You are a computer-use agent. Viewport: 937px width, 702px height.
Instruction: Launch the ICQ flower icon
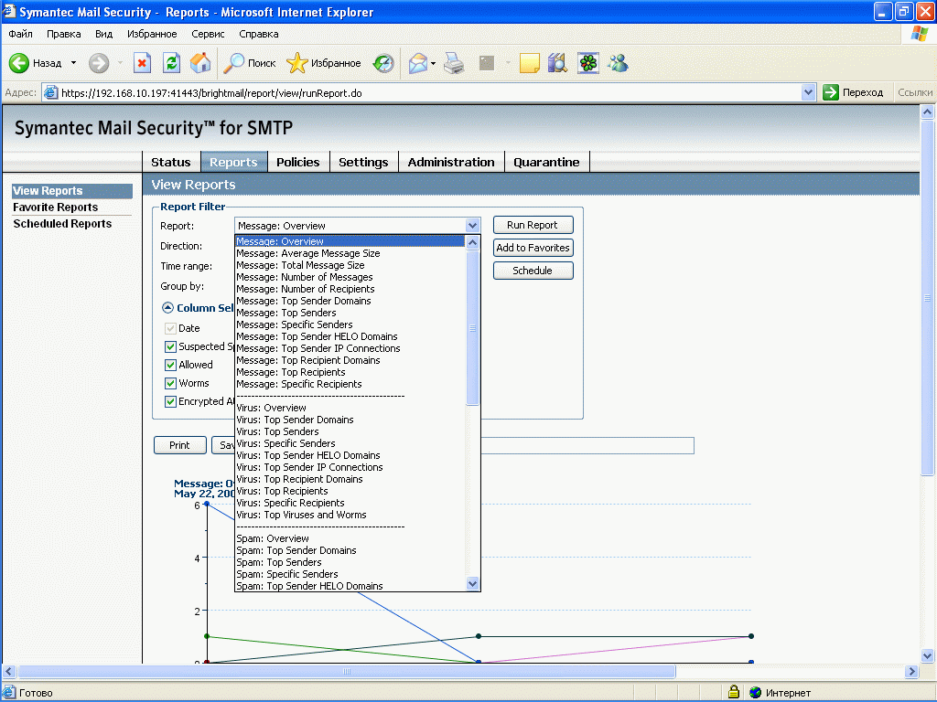(x=588, y=63)
